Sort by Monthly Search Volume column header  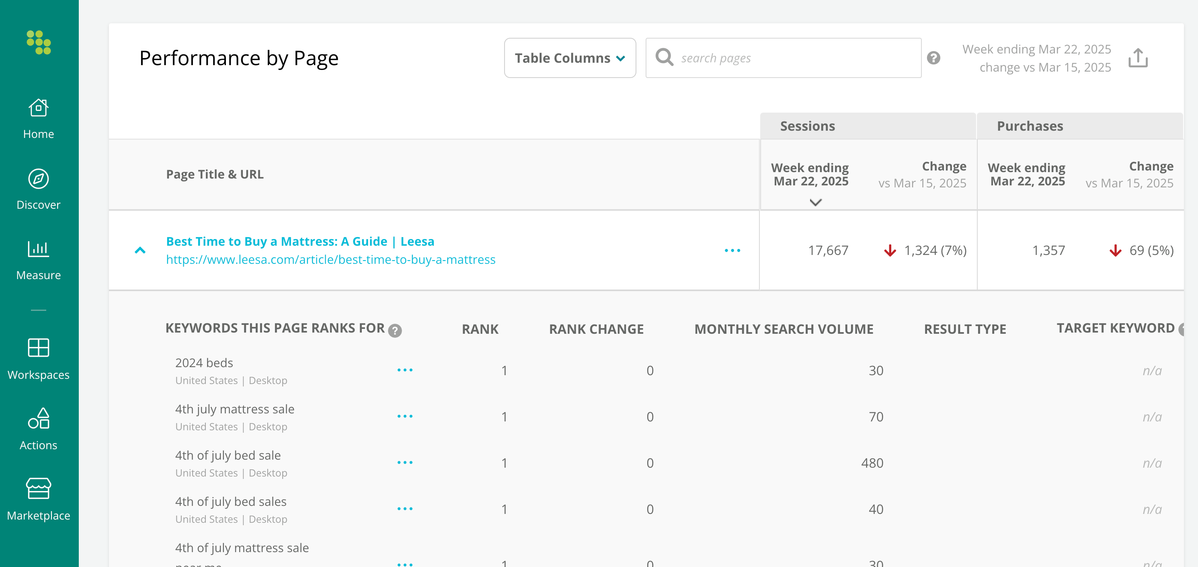[784, 329]
